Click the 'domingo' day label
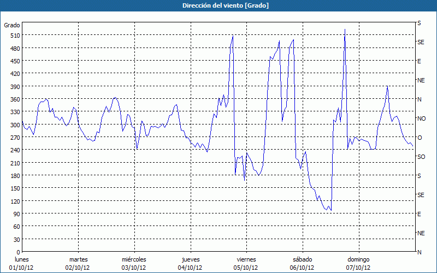This screenshot has width=437, height=273. (x=358, y=259)
